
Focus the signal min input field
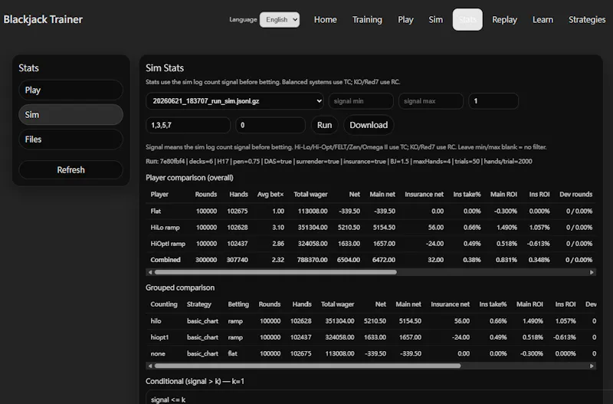coord(361,101)
